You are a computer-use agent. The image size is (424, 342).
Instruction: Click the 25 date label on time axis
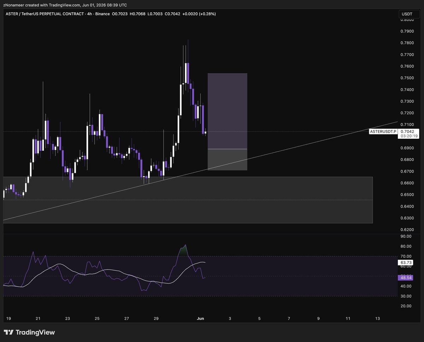(97, 318)
